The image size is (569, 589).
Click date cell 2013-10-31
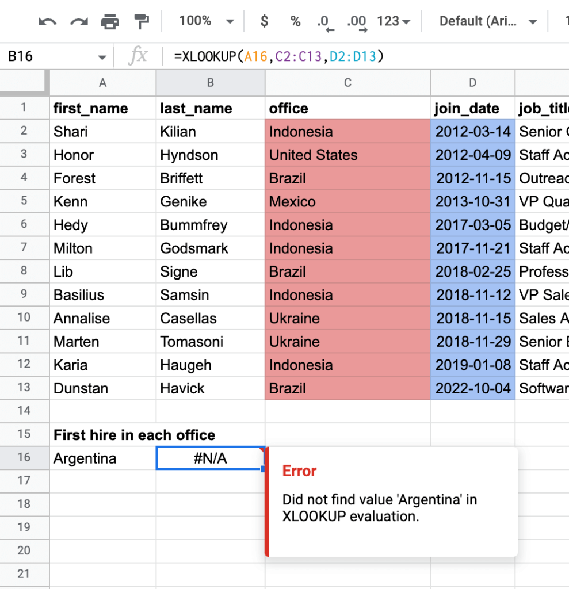[x=473, y=201]
